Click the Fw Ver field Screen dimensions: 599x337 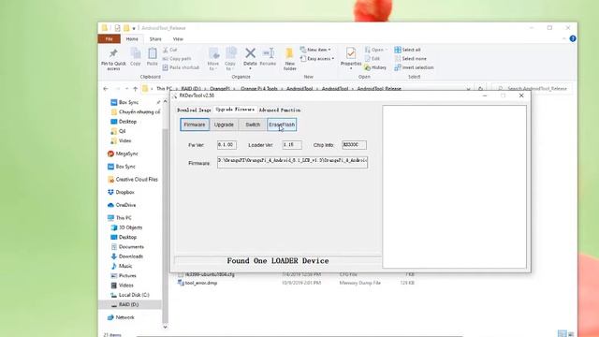(226, 145)
